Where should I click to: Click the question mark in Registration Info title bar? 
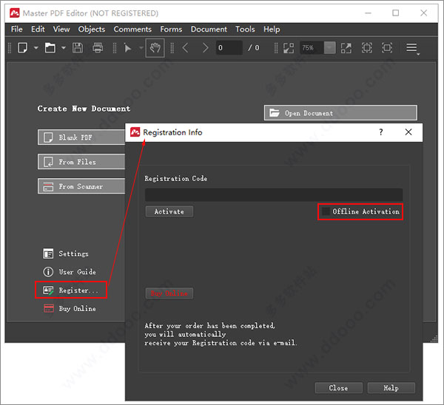[381, 132]
